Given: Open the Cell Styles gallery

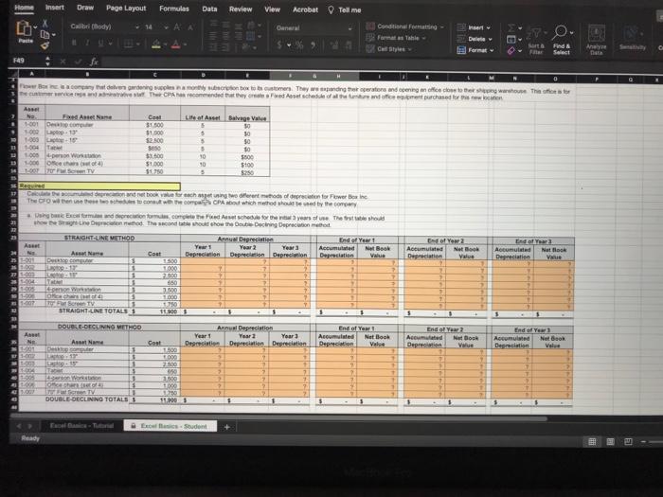Looking at the screenshot, I should [388, 49].
